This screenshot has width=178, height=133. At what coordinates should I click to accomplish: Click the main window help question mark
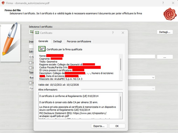163,3
